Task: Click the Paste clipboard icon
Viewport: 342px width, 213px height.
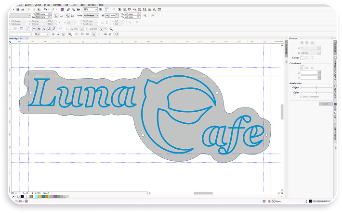Action: coord(39,9)
